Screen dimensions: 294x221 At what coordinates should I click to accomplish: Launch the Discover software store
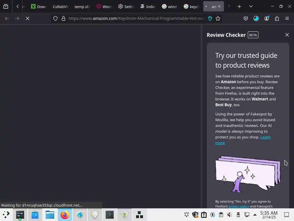point(35,215)
